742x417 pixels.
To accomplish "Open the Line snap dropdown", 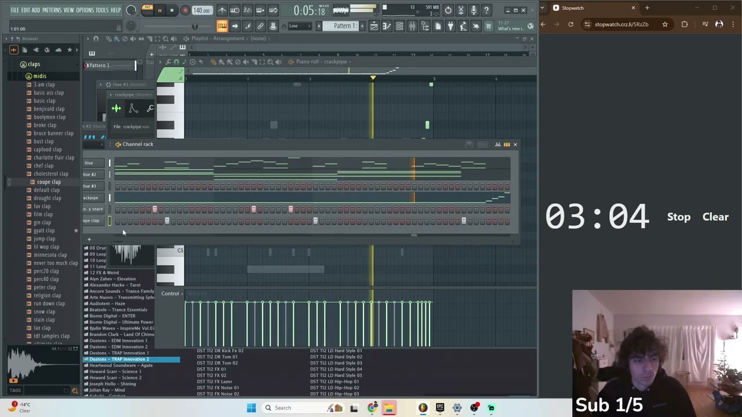I will click(x=300, y=26).
